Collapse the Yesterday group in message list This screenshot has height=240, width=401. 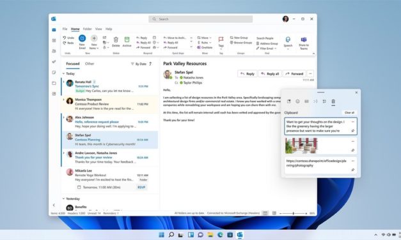click(64, 199)
